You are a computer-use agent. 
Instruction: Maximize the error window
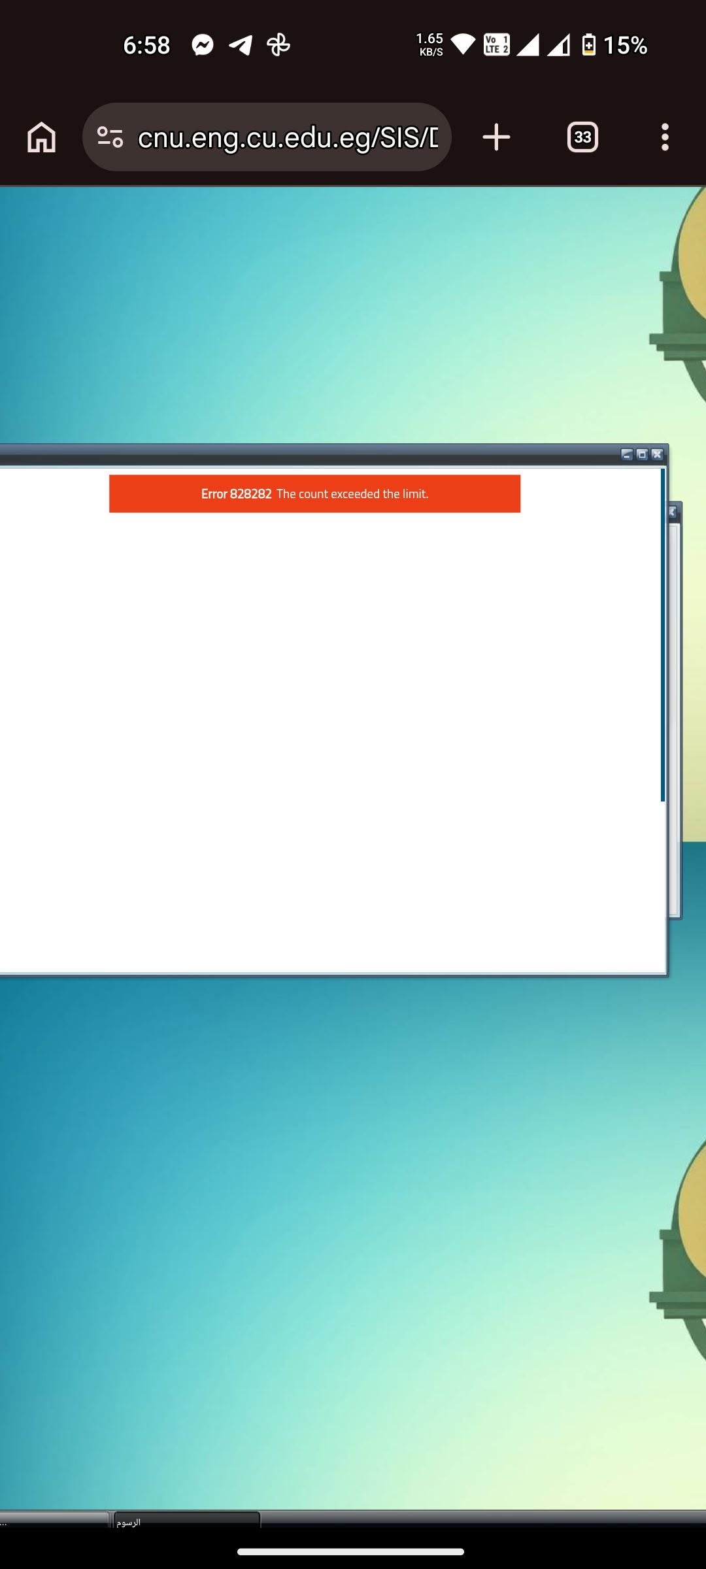pos(642,454)
